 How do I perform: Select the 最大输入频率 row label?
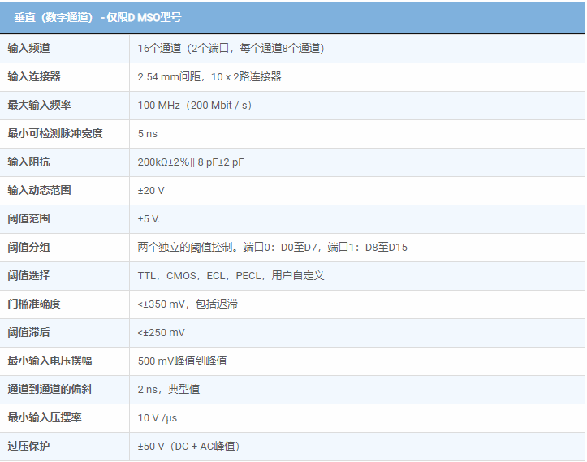click(x=39, y=105)
